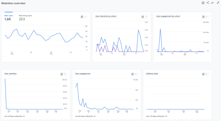Click check icon on User retention card
Image resolution: width=221 pixels, height=121 pixels.
coord(62,74)
